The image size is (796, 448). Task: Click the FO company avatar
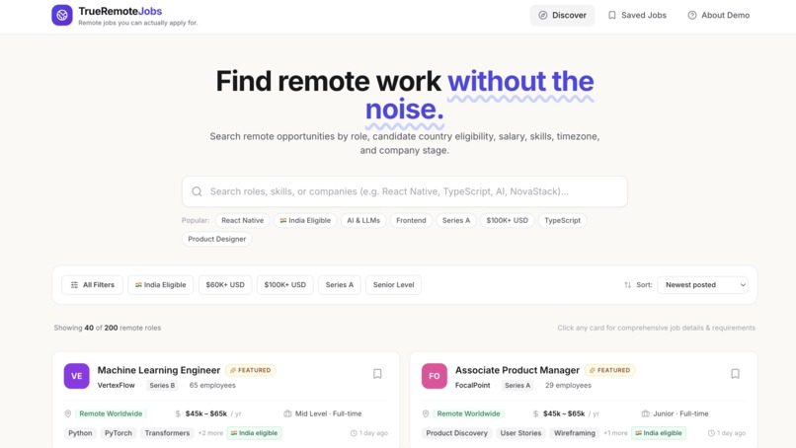(x=434, y=376)
